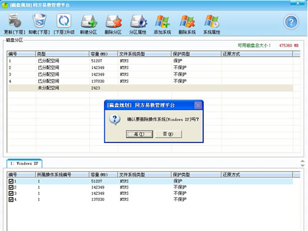Click the 2423 capacity cell
This screenshot has height=231, width=308.
[x=95, y=88]
